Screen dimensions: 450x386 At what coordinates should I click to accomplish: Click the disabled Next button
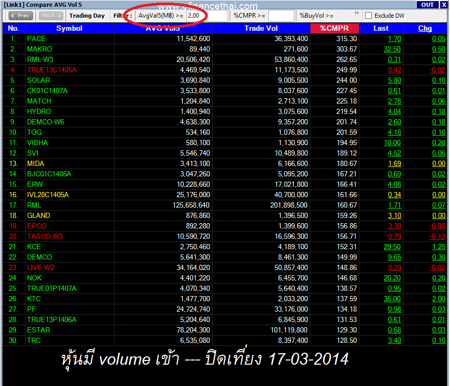51,16
